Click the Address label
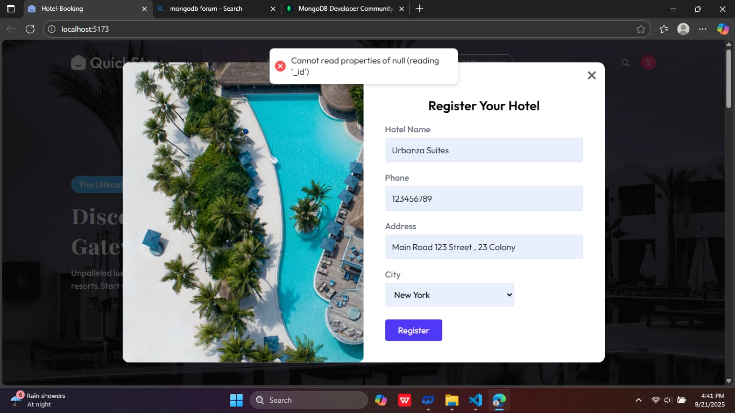This screenshot has width=735, height=413. point(400,226)
